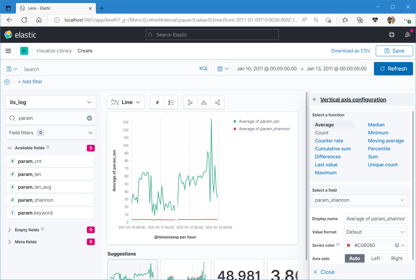Viewport: 416px width, 280px height.
Task: Set axis side to Auto
Action: [x=355, y=258]
